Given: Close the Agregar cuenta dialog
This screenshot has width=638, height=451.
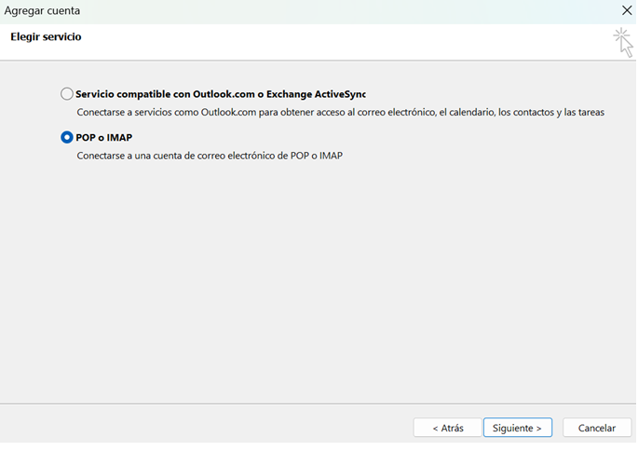Looking at the screenshot, I should pyautogui.click(x=627, y=10).
